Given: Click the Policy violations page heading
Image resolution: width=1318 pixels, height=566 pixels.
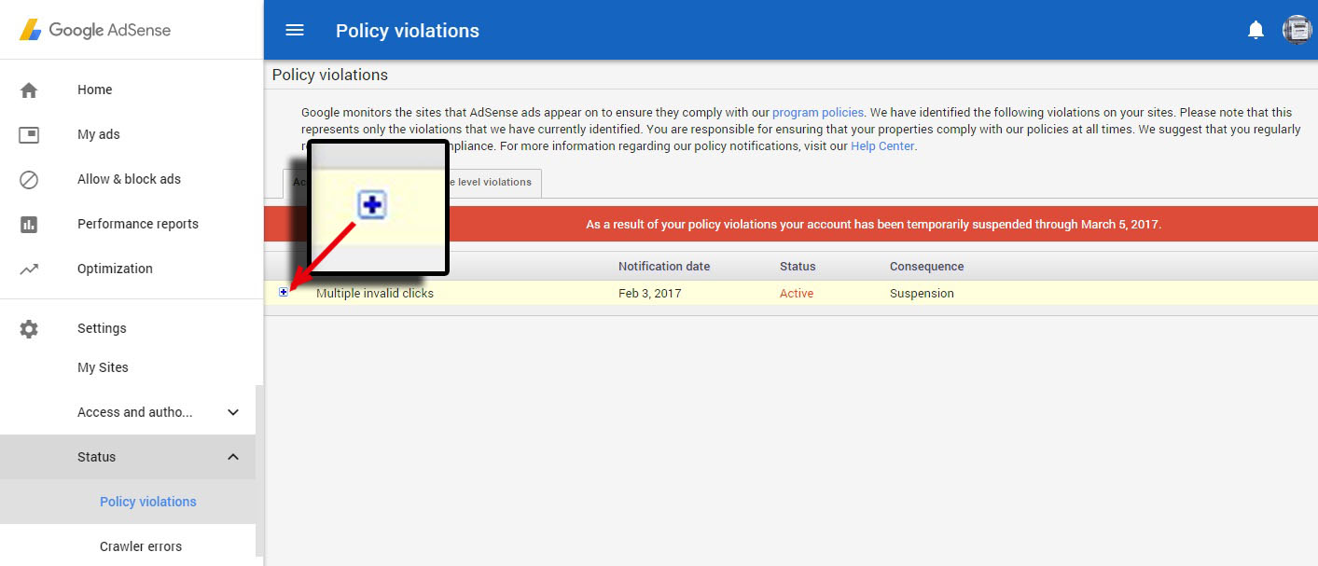Looking at the screenshot, I should coord(330,75).
